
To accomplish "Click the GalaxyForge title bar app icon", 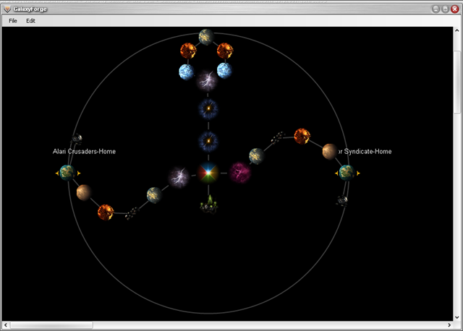I will [7, 9].
